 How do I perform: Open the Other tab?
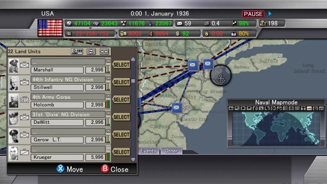point(172,151)
